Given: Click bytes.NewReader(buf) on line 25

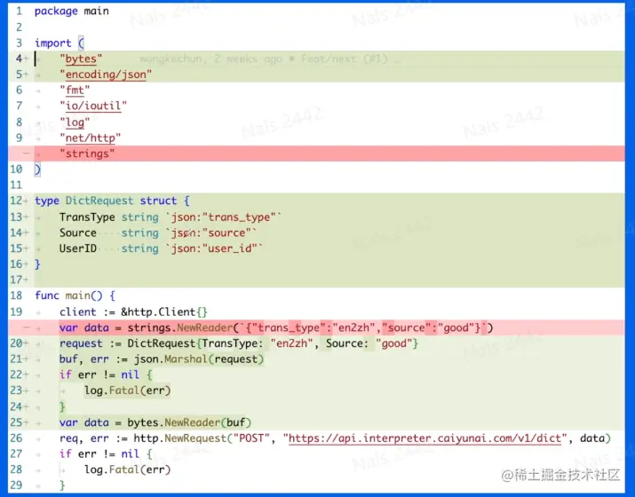Looking at the screenshot, I should click(189, 423).
